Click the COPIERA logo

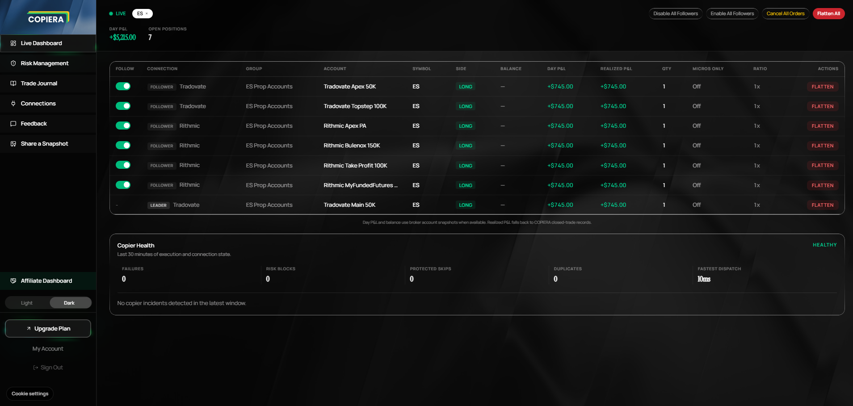48,18
